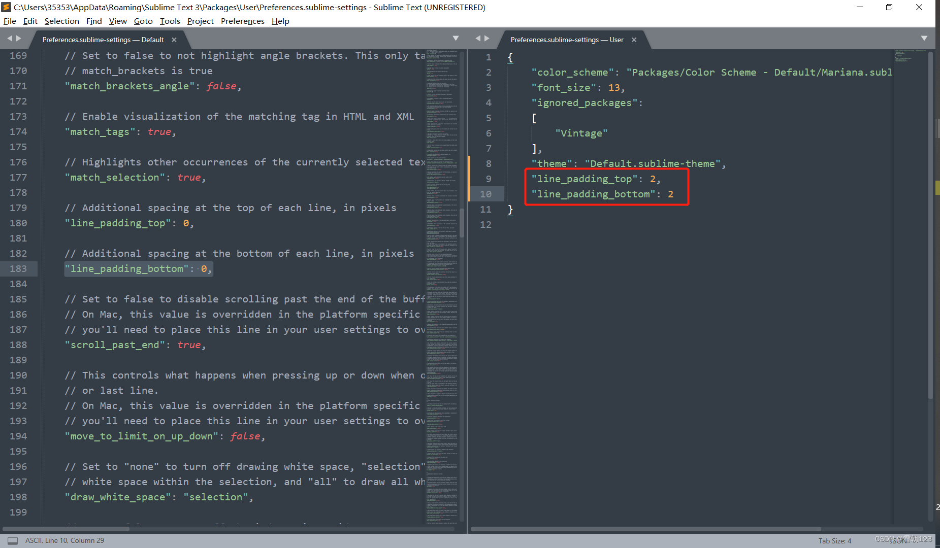This screenshot has height=548, width=940.
Task: Click line number 12 in right gutter
Action: 486,224
